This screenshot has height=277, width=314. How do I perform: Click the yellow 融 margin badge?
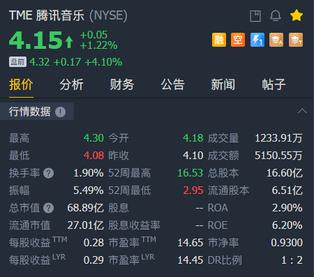[219, 40]
